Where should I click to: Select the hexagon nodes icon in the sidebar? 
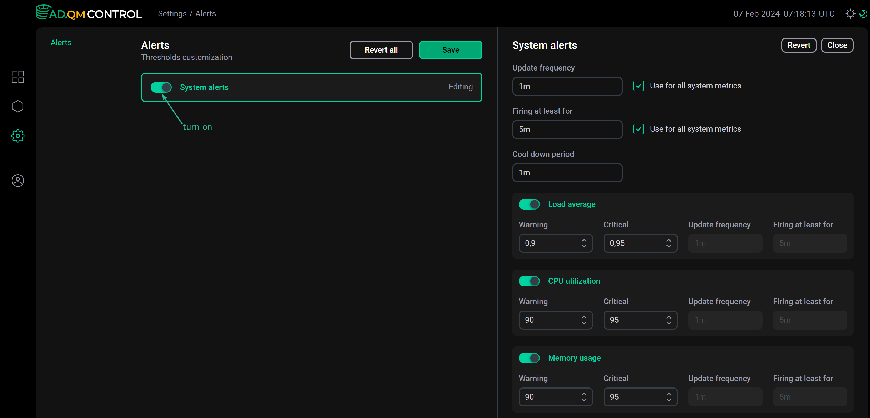[x=18, y=106]
